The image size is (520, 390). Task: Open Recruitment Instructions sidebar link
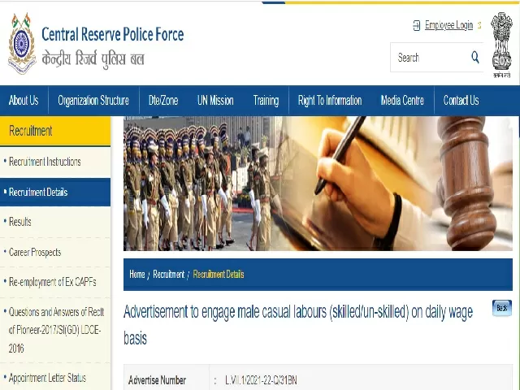[45, 162]
